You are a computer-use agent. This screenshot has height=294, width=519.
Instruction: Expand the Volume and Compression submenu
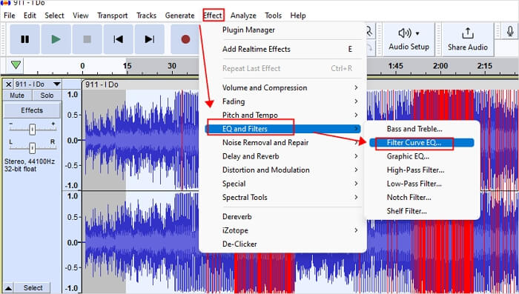coord(282,87)
